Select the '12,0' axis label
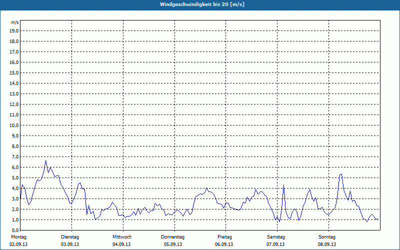The height and width of the screenshot is (250, 400). coord(14,104)
